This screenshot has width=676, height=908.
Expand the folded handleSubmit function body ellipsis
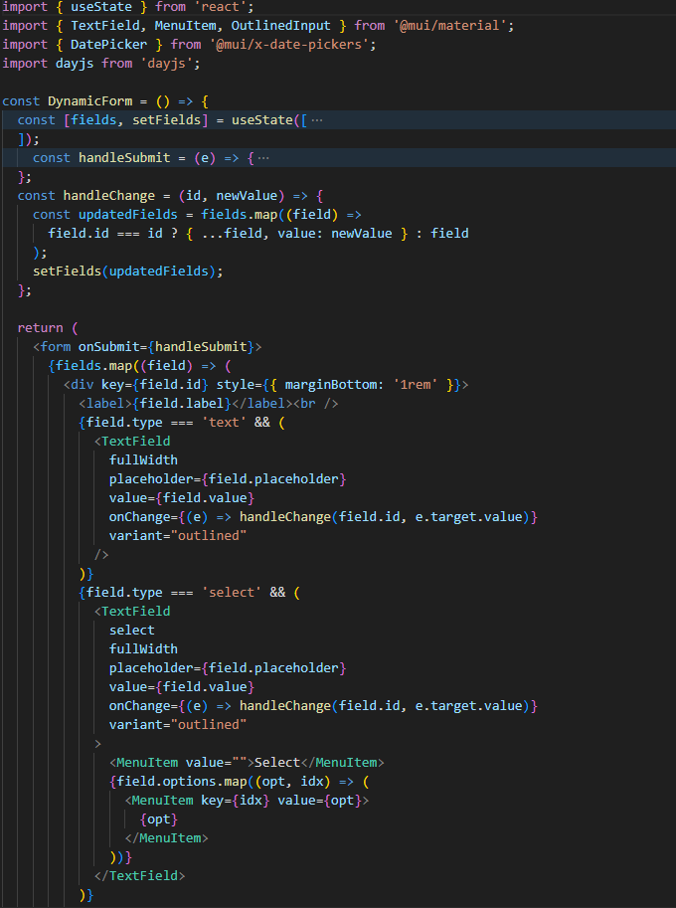(263, 158)
